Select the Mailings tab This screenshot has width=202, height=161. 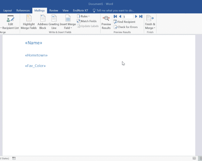coord(40,10)
